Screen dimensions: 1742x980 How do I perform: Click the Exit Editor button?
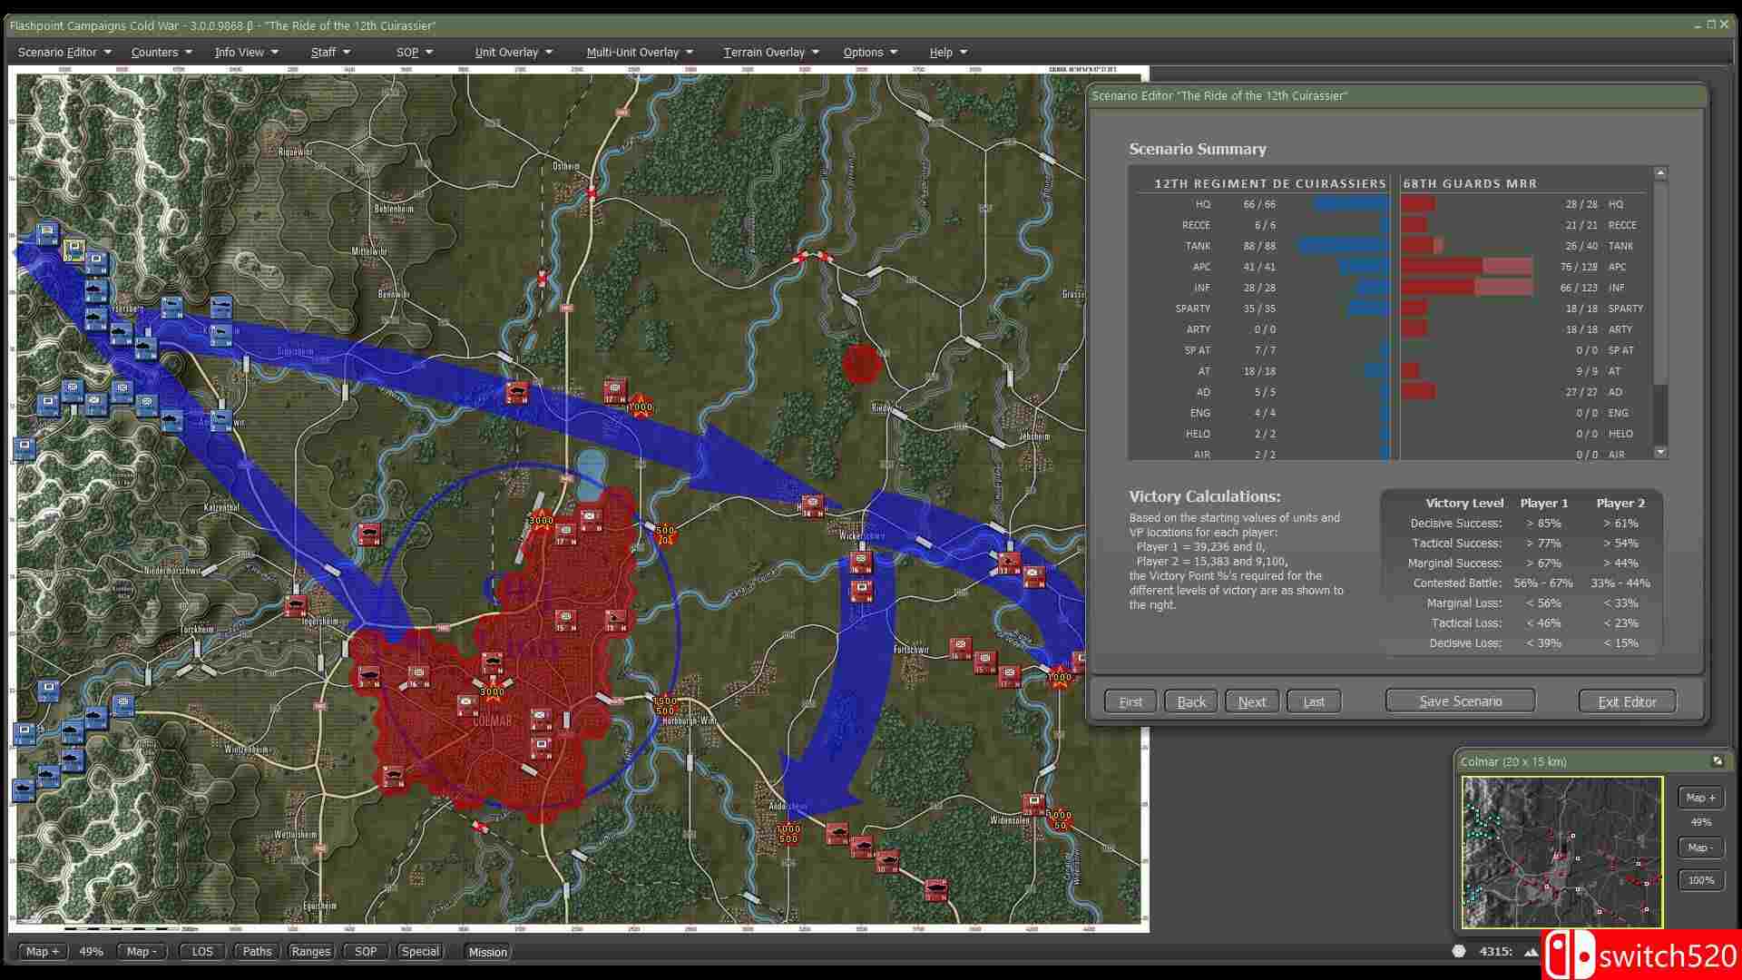[1626, 701]
